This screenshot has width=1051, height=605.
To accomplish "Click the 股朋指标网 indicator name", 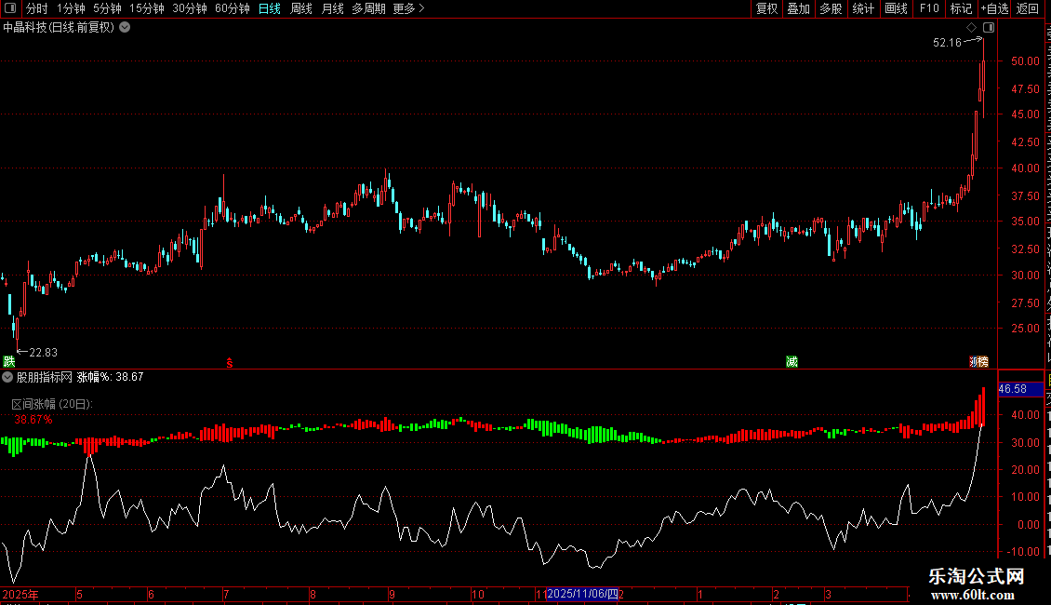I will (x=45, y=377).
